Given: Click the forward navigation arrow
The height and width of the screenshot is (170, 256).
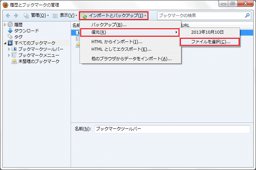Looking at the screenshot, I should (16, 15).
